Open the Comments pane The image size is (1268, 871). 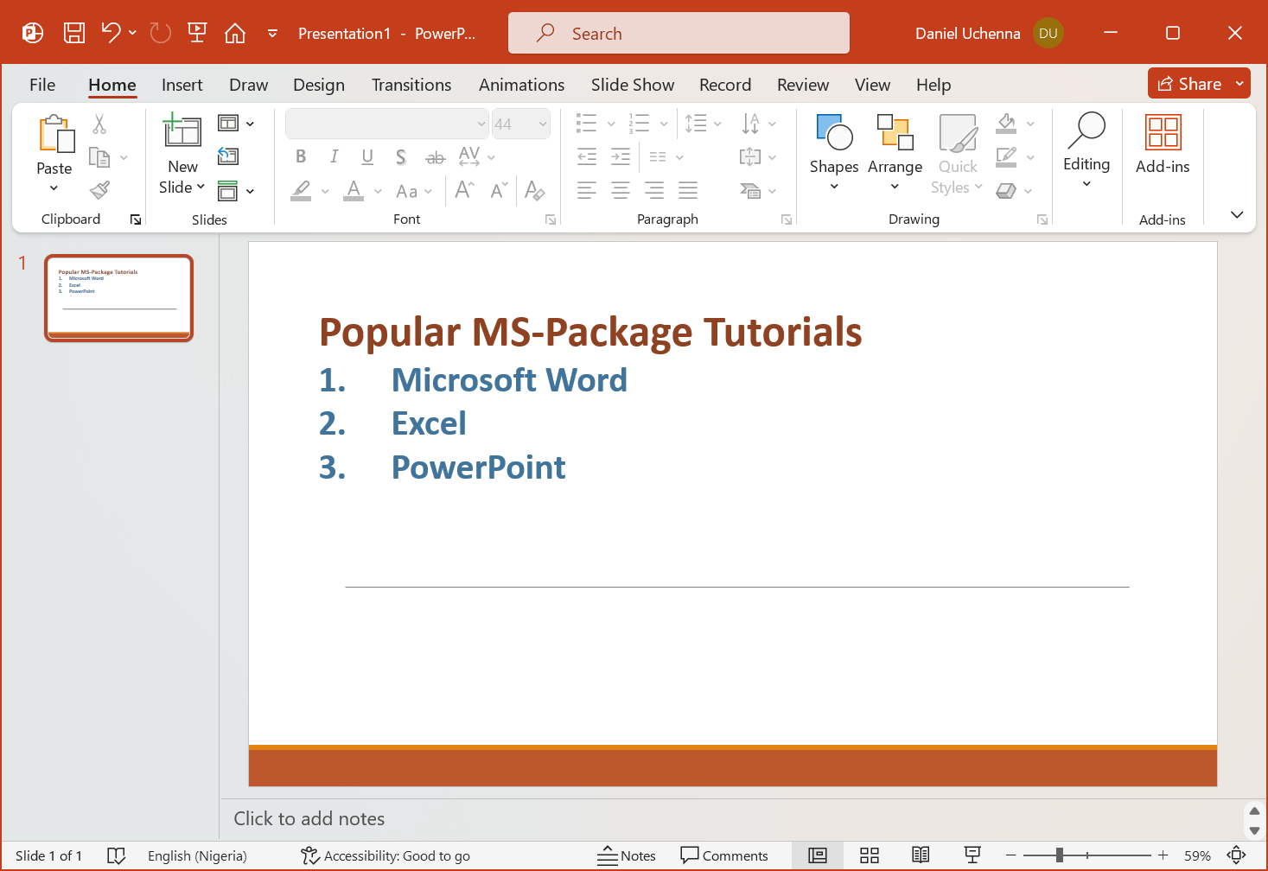tap(726, 855)
